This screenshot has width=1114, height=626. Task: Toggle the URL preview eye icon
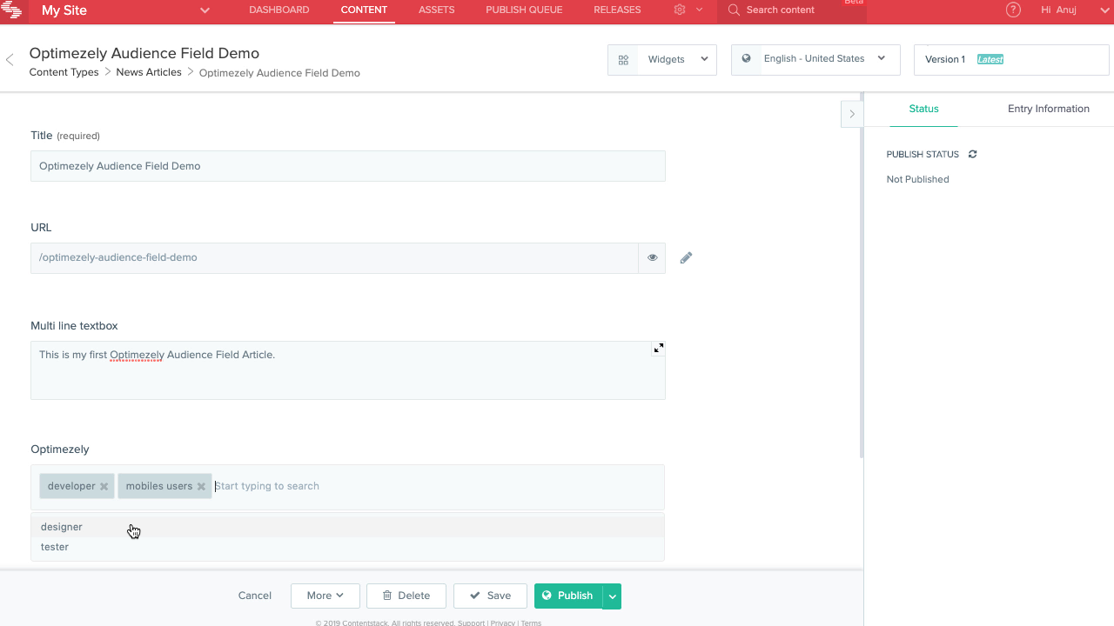(652, 258)
